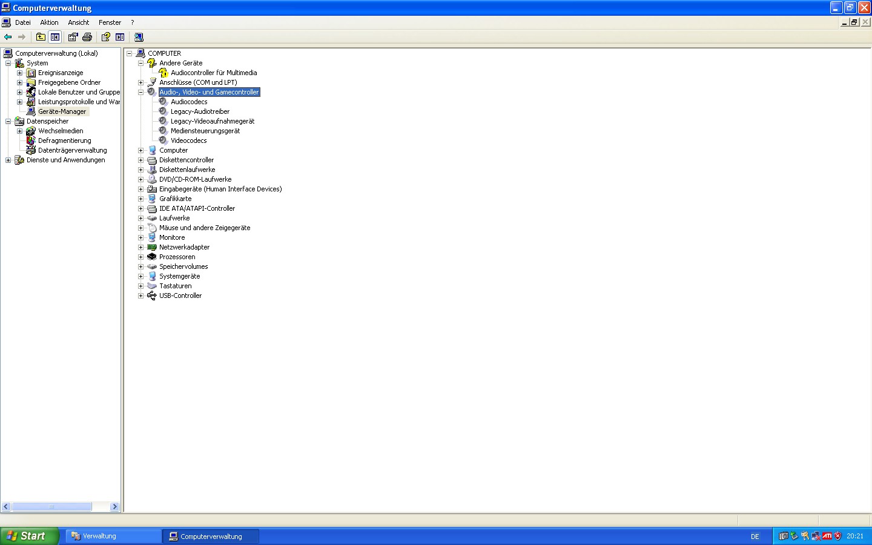
Task: Click left-pane scrollbar right arrow
Action: (115, 507)
